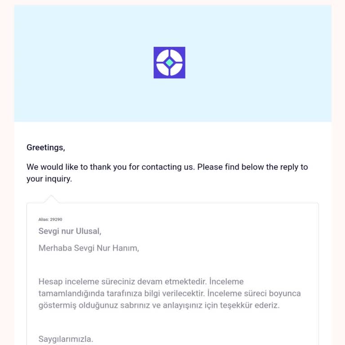
Task: Click the word "Hanım" in the greeting
Action: coord(127,248)
